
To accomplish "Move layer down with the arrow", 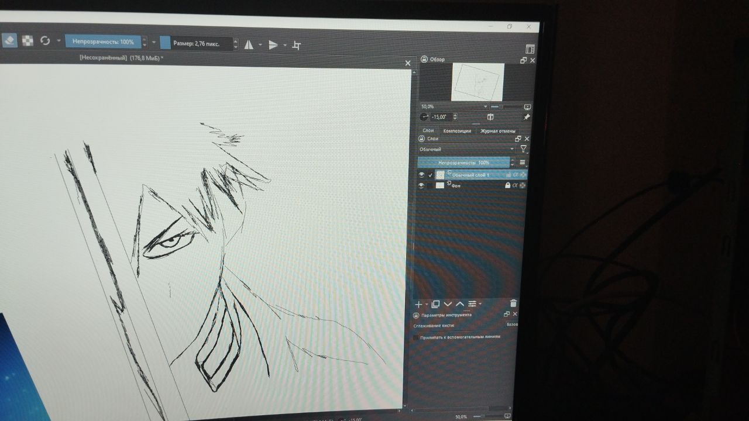I will [448, 304].
